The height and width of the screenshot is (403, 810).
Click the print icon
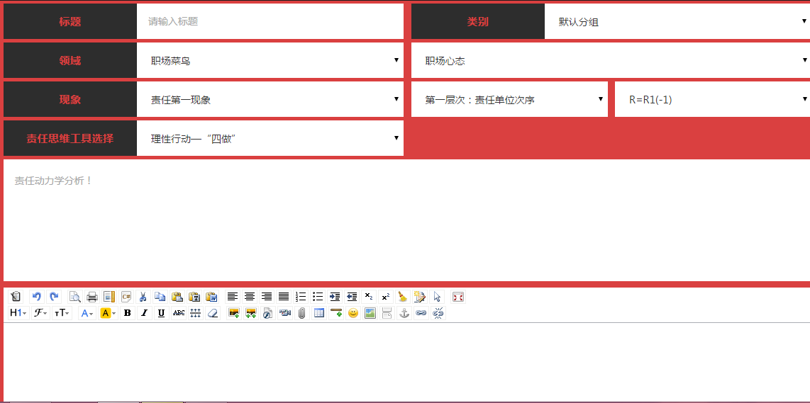pyautogui.click(x=91, y=297)
